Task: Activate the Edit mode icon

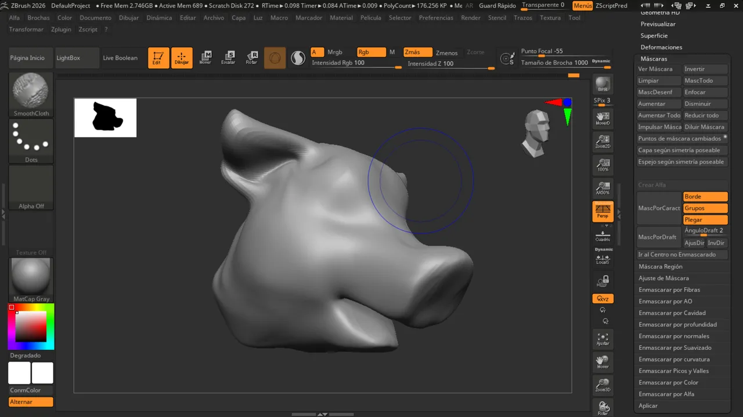Action: [x=158, y=58]
